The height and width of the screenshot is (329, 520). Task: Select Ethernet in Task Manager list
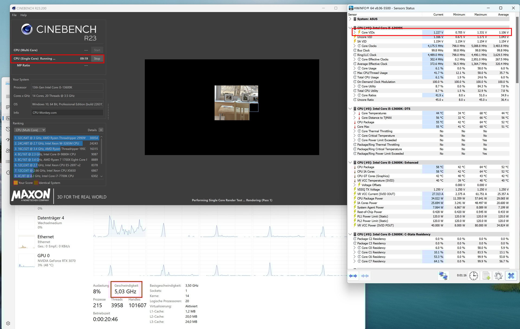coord(53,241)
